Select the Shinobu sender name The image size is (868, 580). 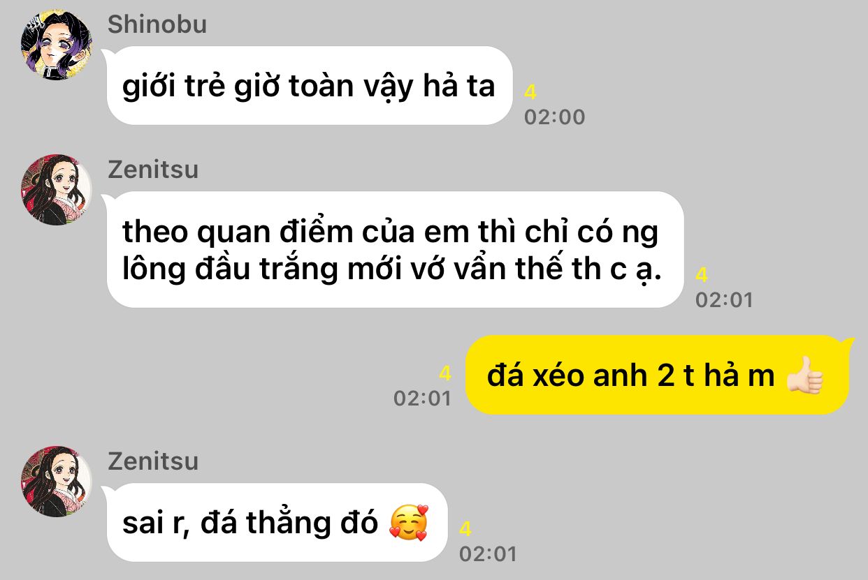coord(157,24)
